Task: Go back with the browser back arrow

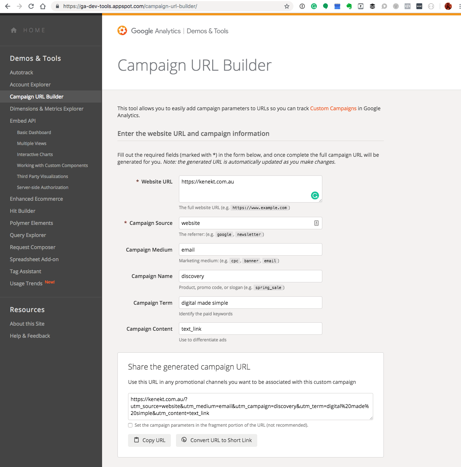Action: pyautogui.click(x=8, y=6)
